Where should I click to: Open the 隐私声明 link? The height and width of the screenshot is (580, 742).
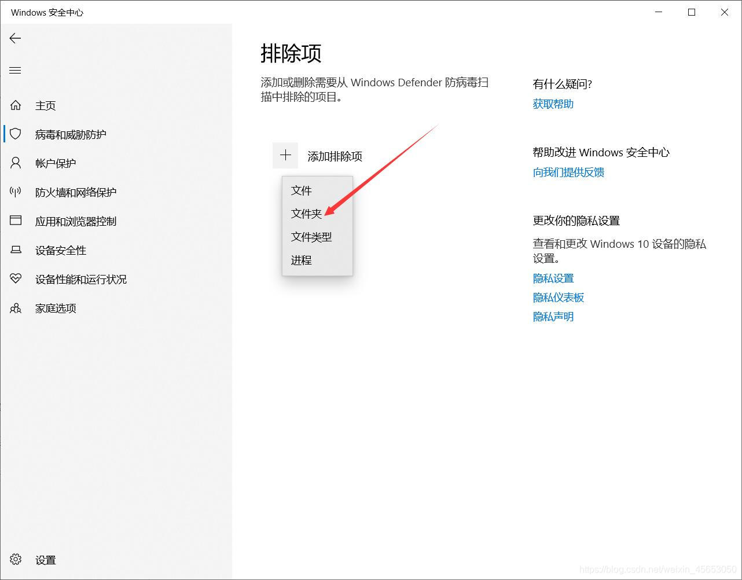[x=553, y=316]
